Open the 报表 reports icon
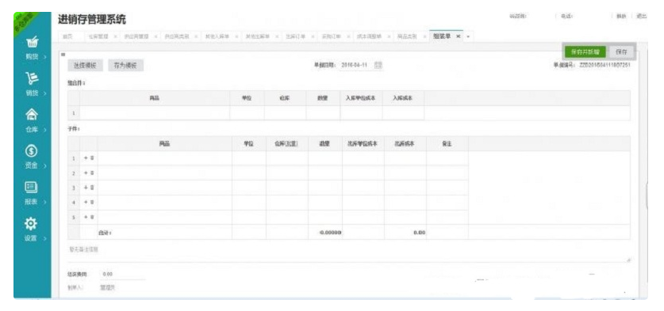 tap(32, 188)
